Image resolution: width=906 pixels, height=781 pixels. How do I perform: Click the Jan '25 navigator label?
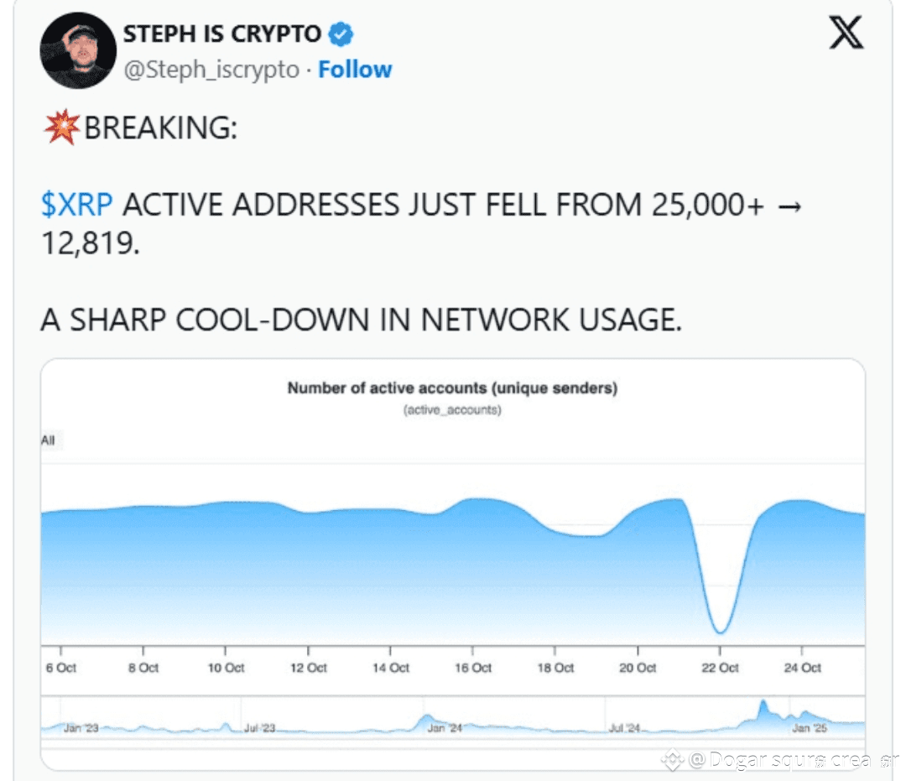[x=810, y=728]
